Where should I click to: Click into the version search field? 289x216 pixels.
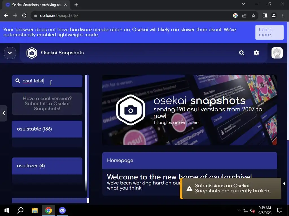coord(47,81)
